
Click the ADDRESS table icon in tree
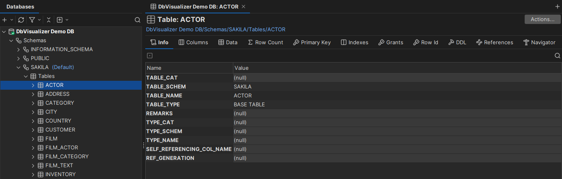tap(41, 94)
